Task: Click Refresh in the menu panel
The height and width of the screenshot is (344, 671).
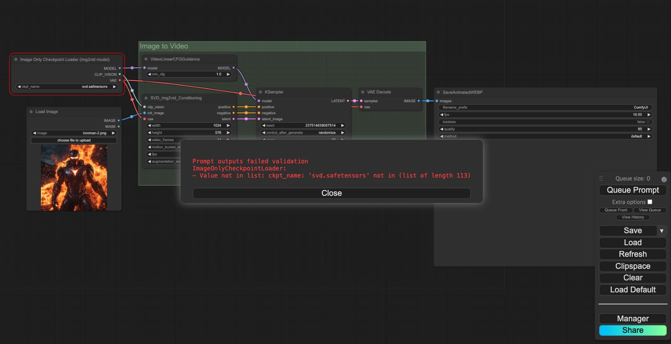Action: [633, 254]
